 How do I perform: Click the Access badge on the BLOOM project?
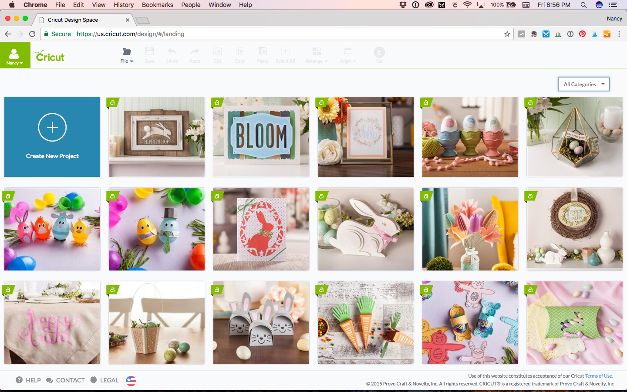pos(217,103)
